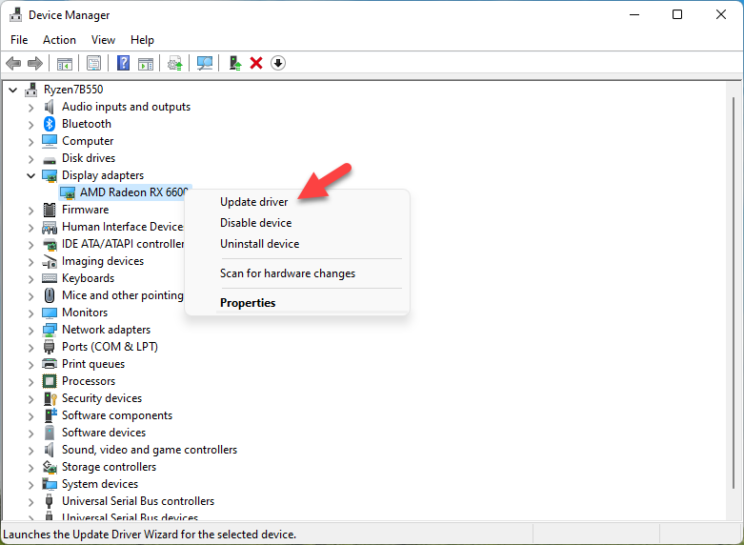Select the IDE ATA/ATAPI controllers row

(123, 244)
